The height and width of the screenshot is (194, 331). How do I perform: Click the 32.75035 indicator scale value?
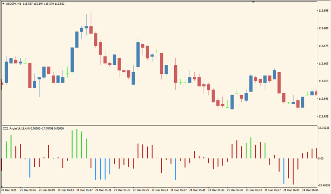[323, 128]
